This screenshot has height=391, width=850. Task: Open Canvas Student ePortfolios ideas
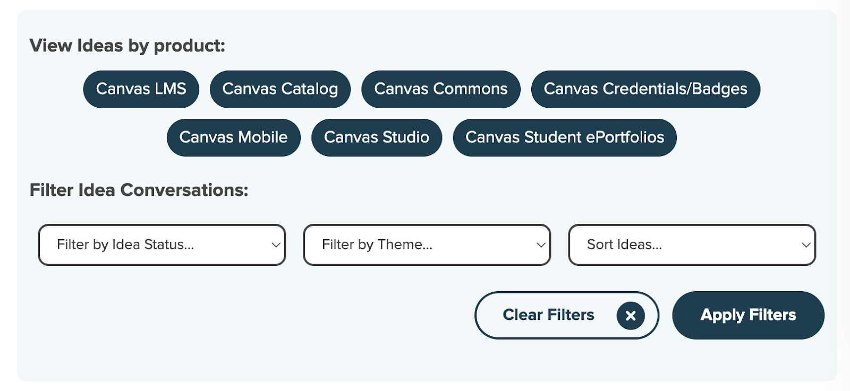[565, 137]
